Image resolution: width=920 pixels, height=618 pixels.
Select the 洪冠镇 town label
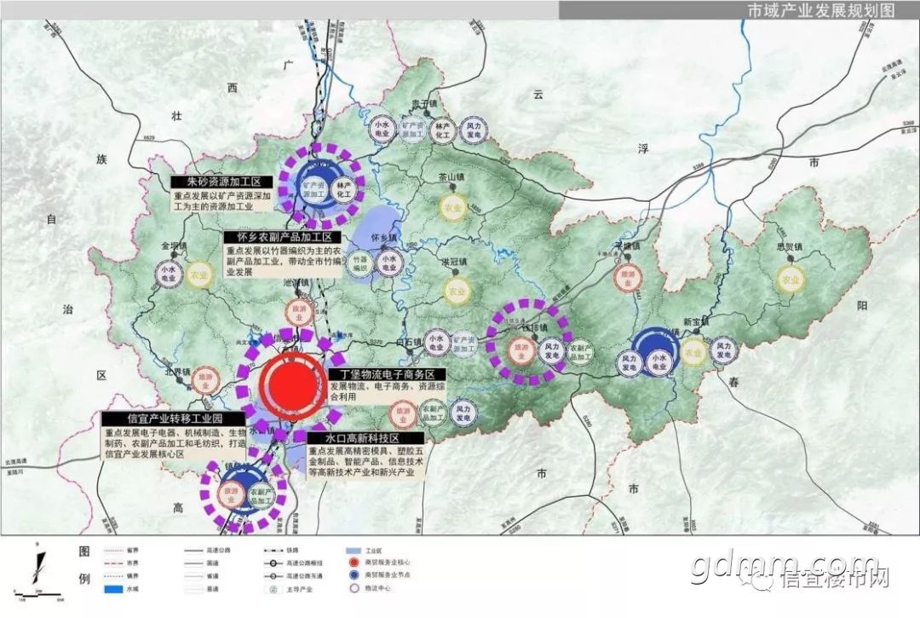click(x=454, y=263)
